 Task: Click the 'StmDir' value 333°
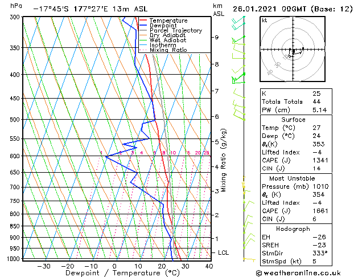[x=320, y=253]
